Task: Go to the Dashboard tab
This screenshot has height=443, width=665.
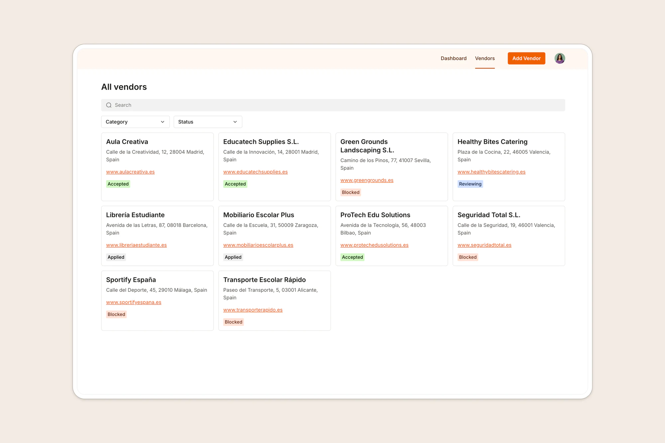Action: (x=454, y=58)
